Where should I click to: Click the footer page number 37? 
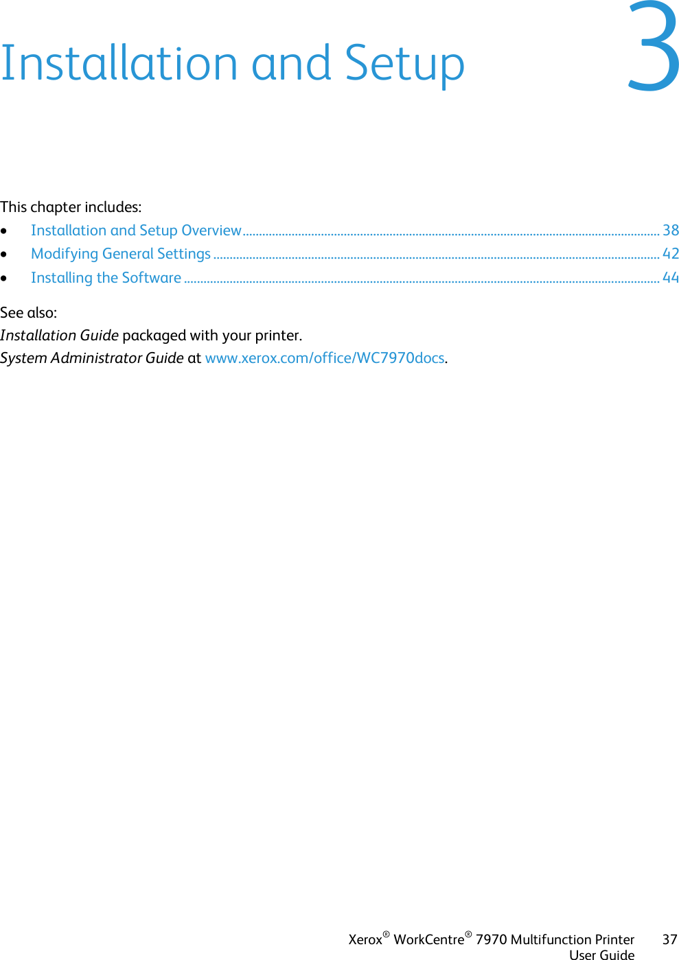pyautogui.click(x=670, y=939)
